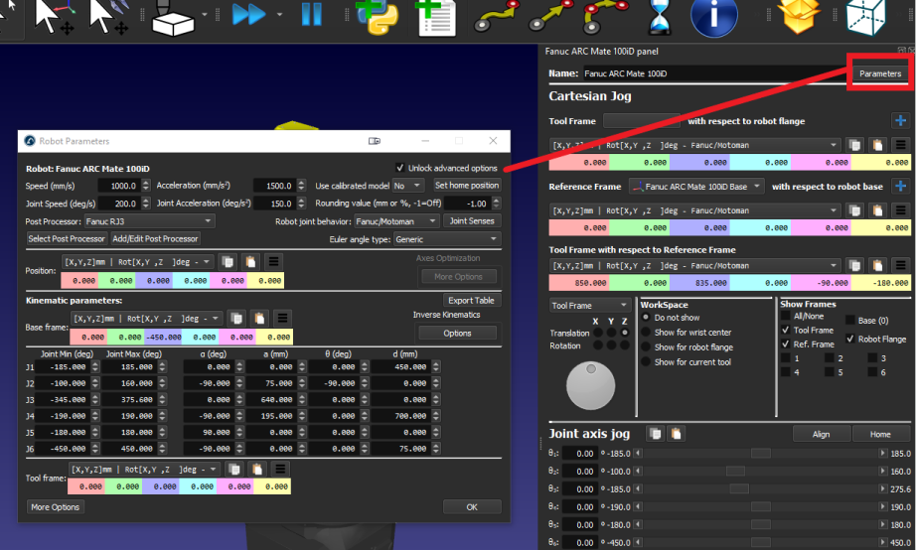916x550 pixels.
Task: Pause the simulation with the pause icon
Action: click(311, 15)
